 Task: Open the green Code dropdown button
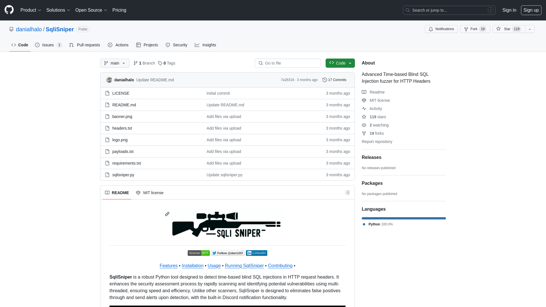click(x=340, y=63)
